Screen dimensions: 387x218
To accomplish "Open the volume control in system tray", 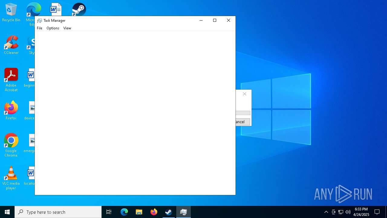I will click(x=348, y=212).
